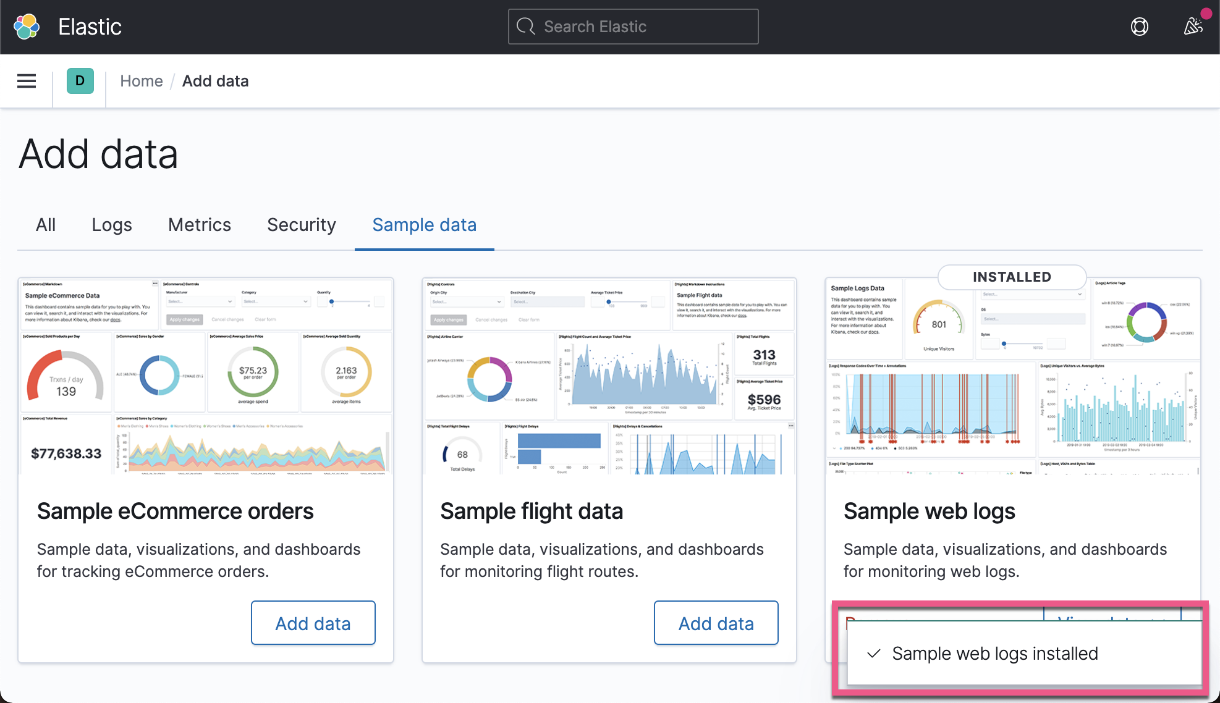
Task: Select the Sample data tab
Action: pyautogui.click(x=424, y=225)
